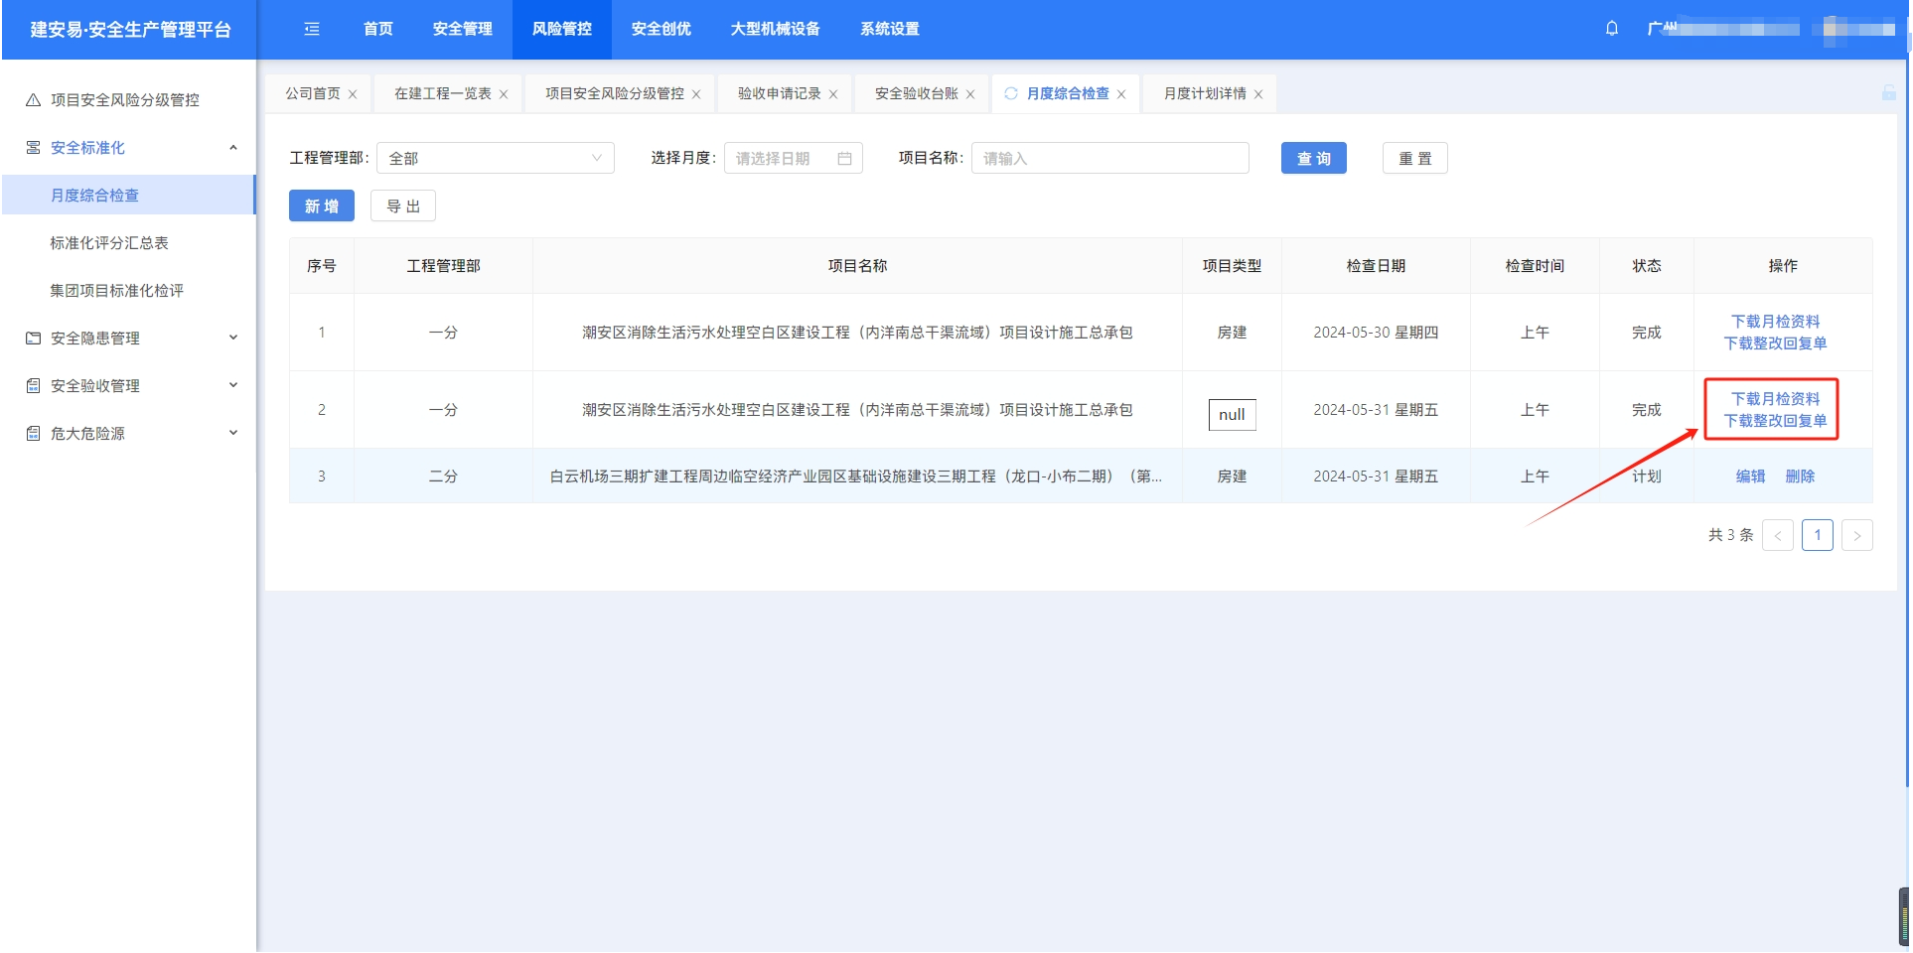
Task: Open the 工程管理部 dropdown
Action: pos(495,159)
